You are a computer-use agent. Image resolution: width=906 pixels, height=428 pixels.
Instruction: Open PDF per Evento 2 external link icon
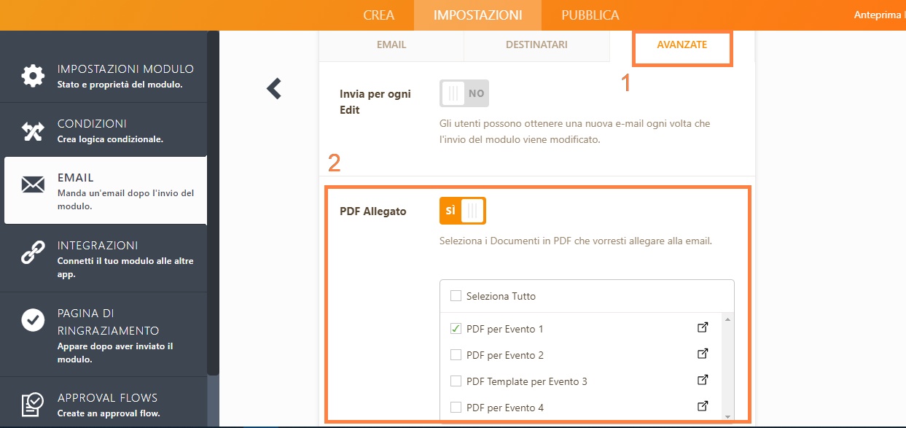pos(703,354)
